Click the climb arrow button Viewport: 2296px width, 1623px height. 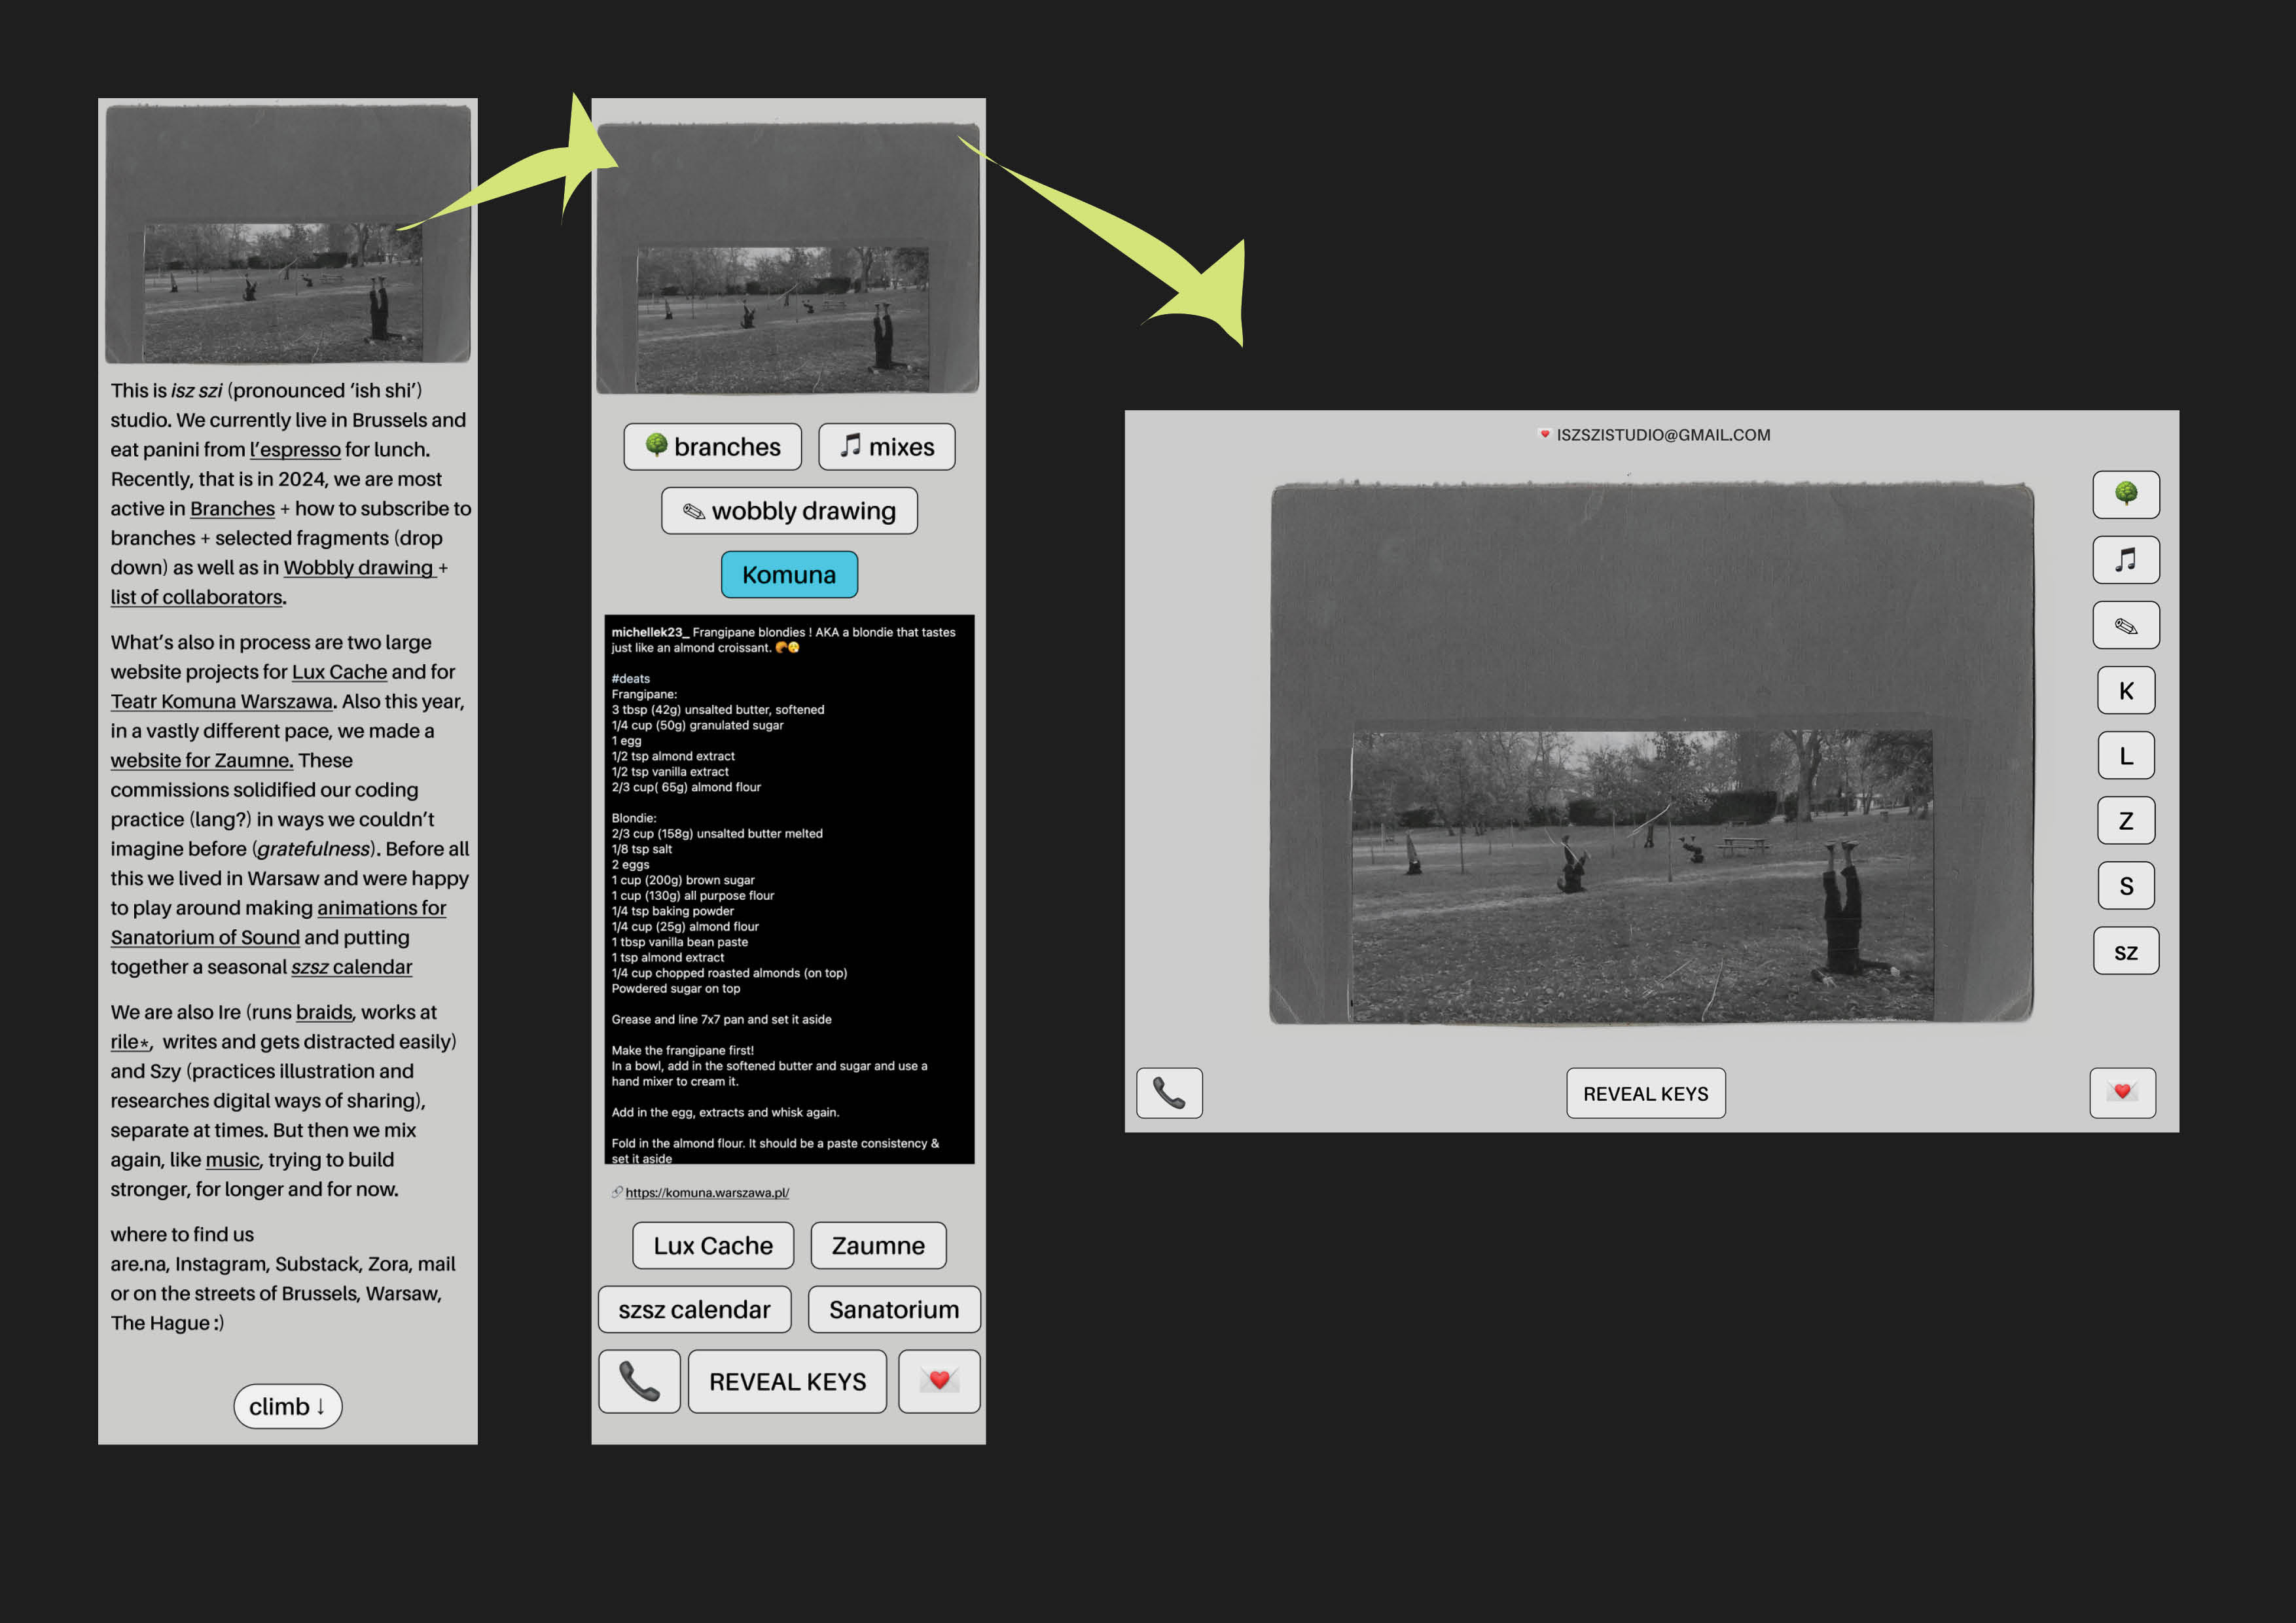(287, 1406)
